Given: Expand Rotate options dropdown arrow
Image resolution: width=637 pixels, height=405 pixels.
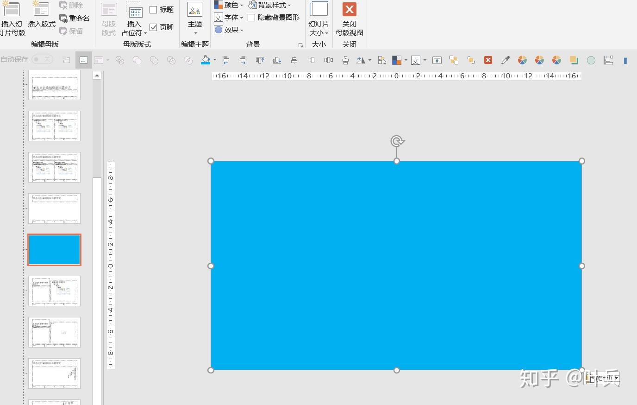Looking at the screenshot, I should (369, 60).
